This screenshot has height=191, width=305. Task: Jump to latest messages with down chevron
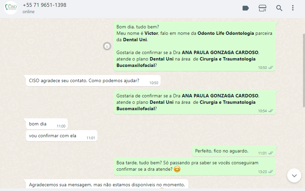tap(294, 175)
